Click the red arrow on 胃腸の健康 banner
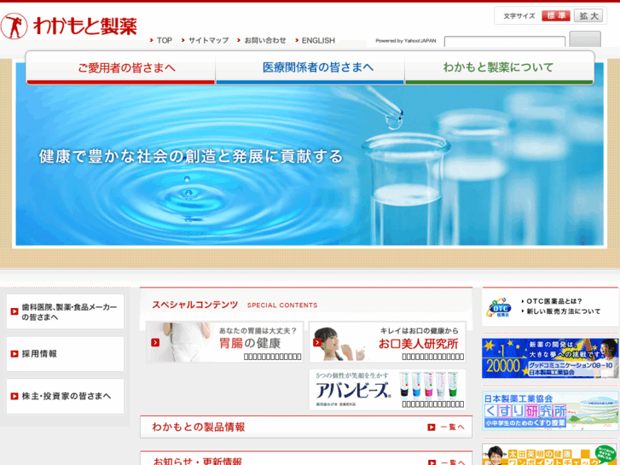 155,342
